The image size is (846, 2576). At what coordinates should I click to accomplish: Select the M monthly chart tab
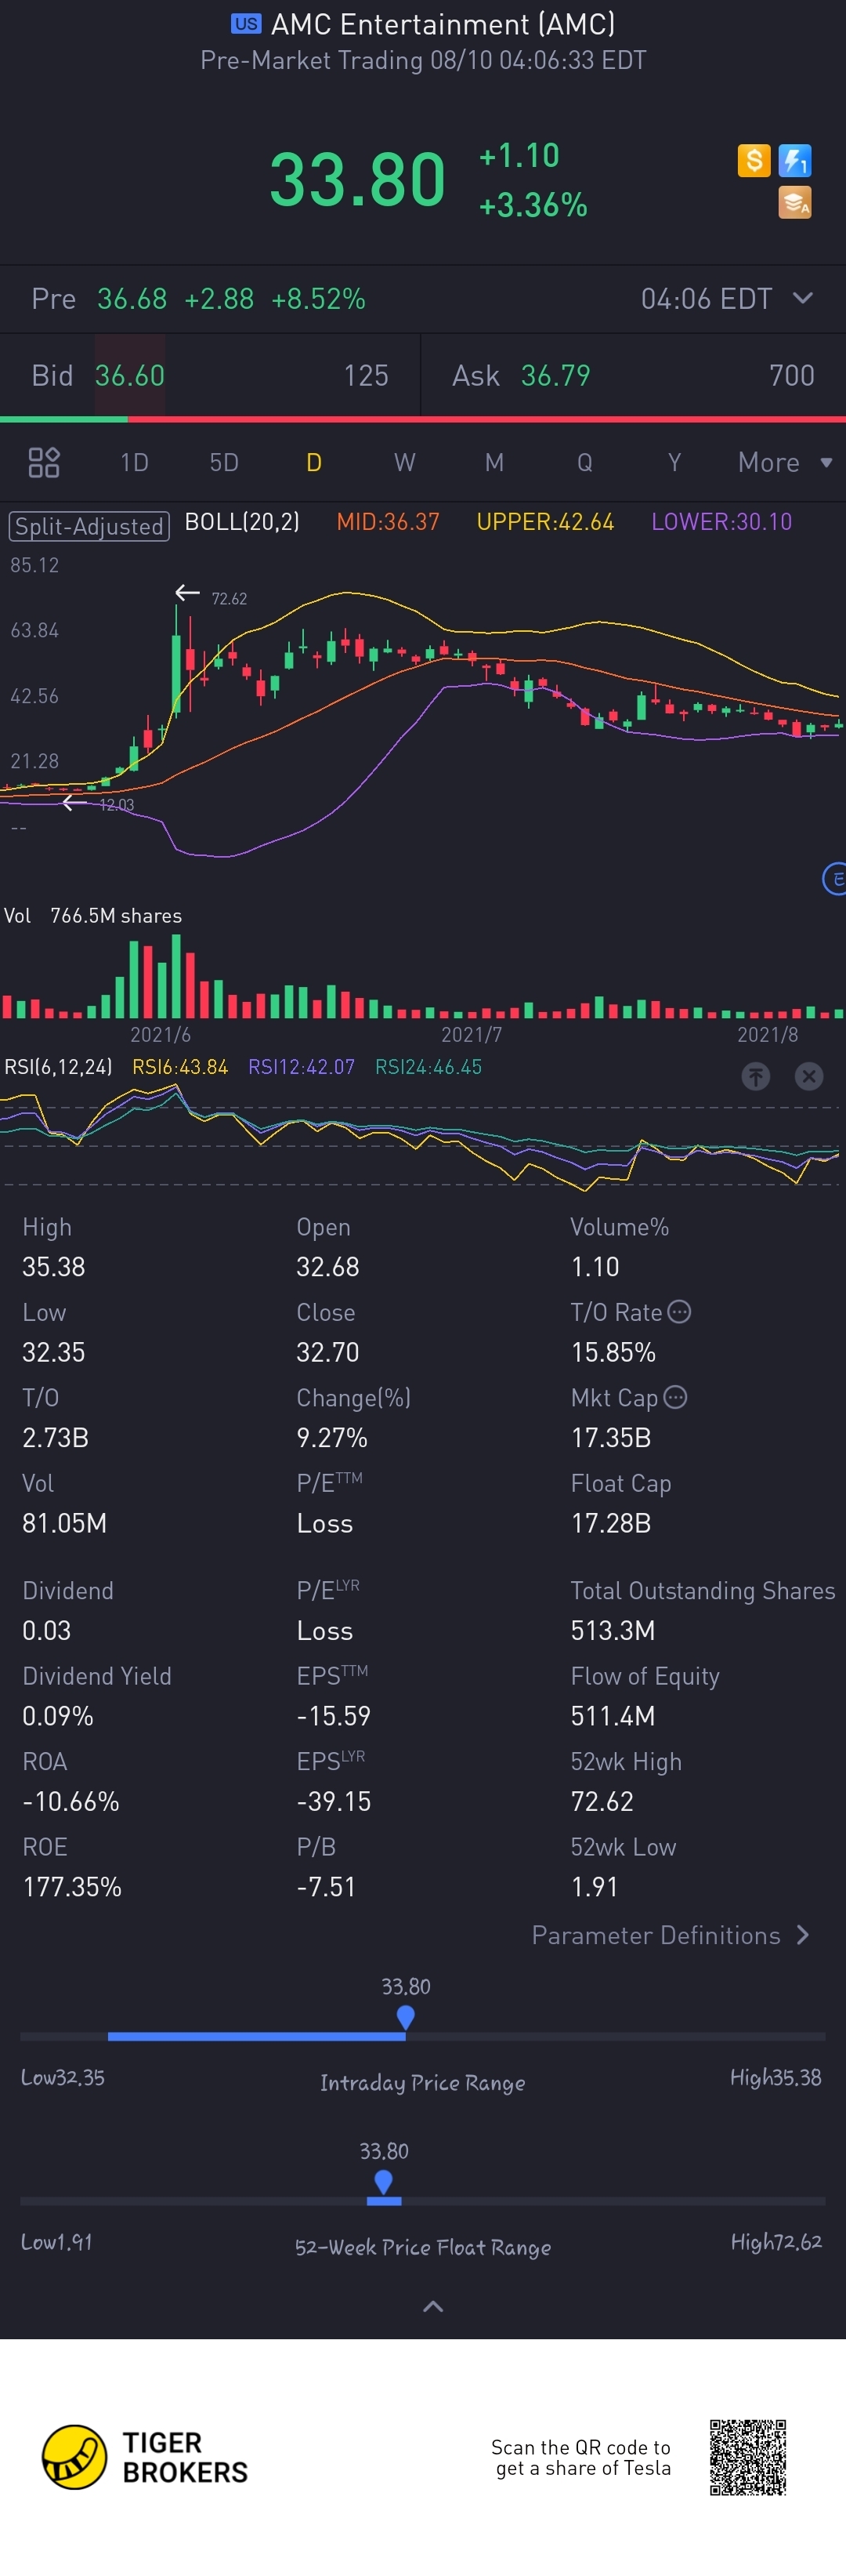[x=494, y=462]
